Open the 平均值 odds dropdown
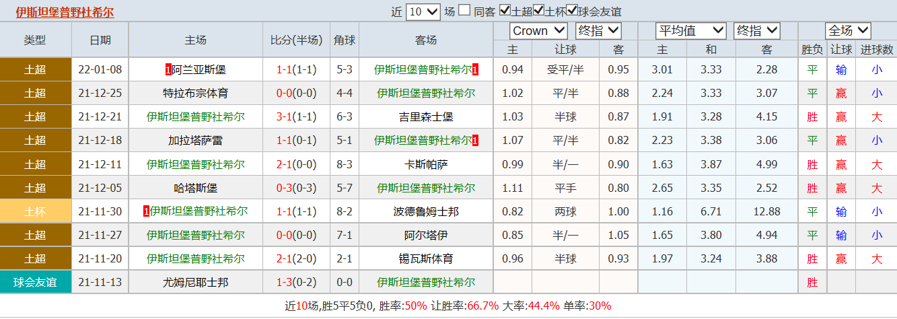897x319 pixels. pyautogui.click(x=691, y=31)
